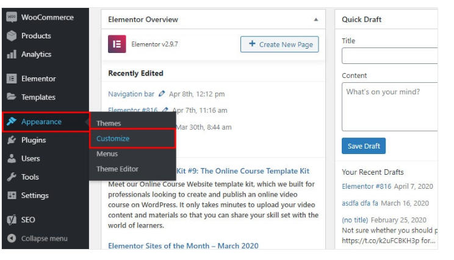Click the Collapse menu arrow icon
This screenshot has height=260, width=454.
12,238
